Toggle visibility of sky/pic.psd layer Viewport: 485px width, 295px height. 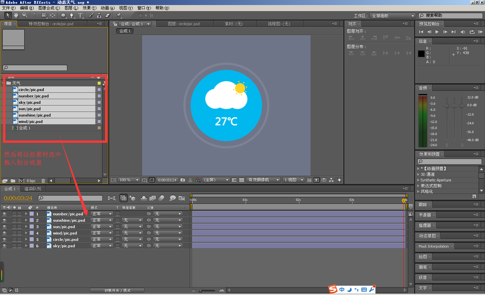click(4, 246)
